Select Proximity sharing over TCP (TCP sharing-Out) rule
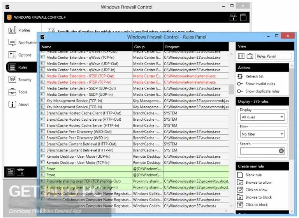The width and height of the screenshot is (299, 218). point(134,181)
